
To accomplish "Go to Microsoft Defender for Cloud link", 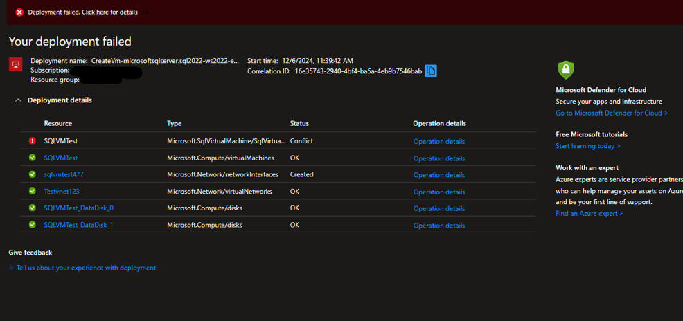I will coord(612,113).
